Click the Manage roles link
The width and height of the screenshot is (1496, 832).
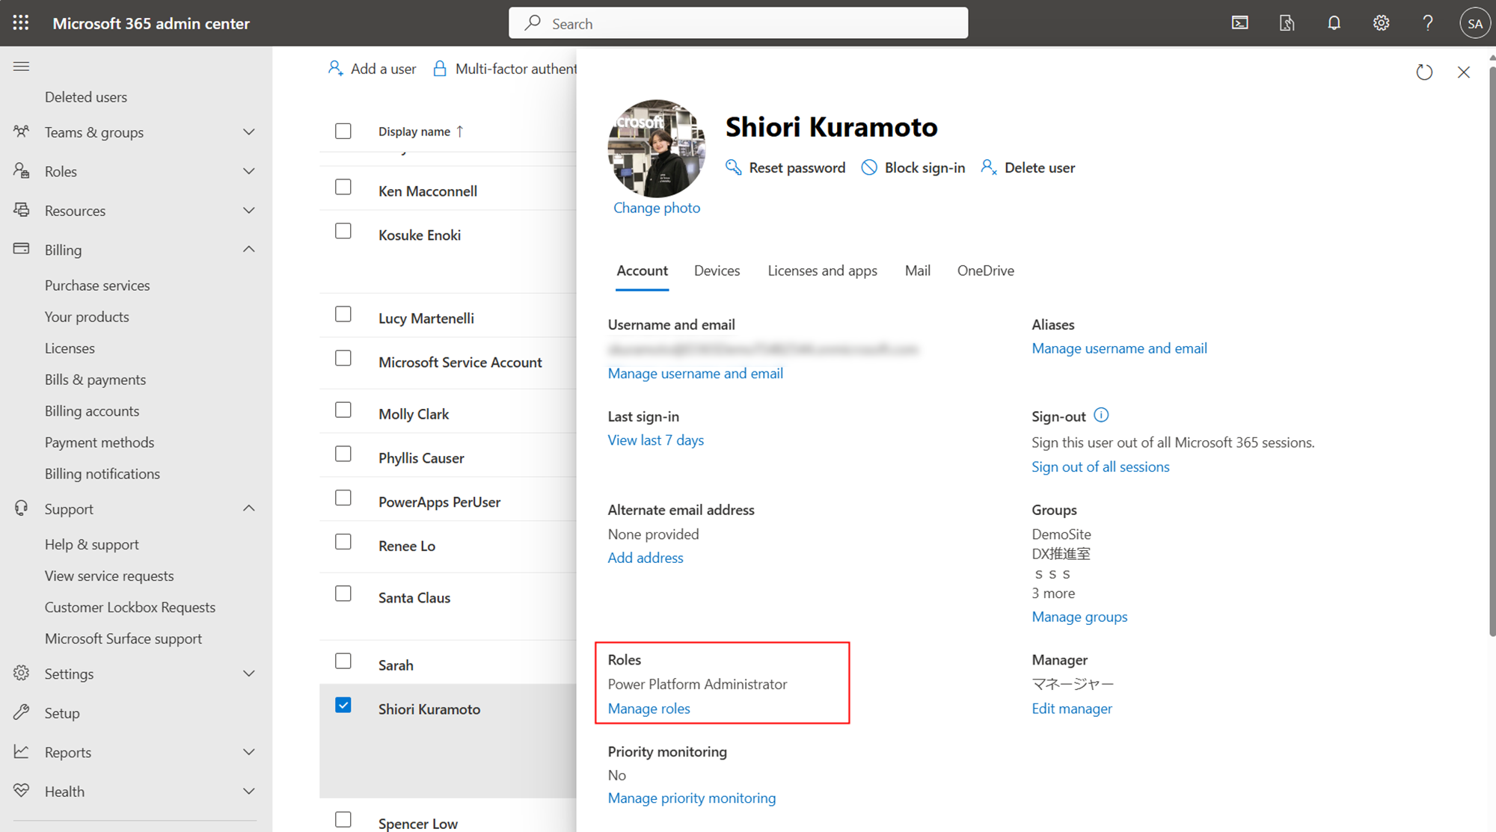649,709
